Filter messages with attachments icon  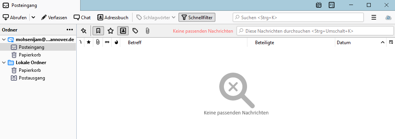click(x=148, y=31)
